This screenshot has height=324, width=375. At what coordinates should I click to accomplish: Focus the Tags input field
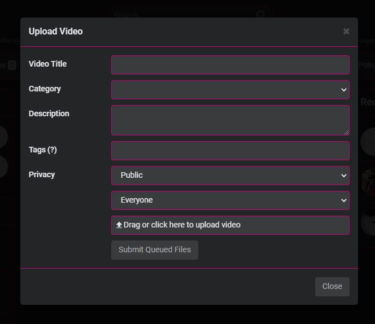[x=230, y=151]
